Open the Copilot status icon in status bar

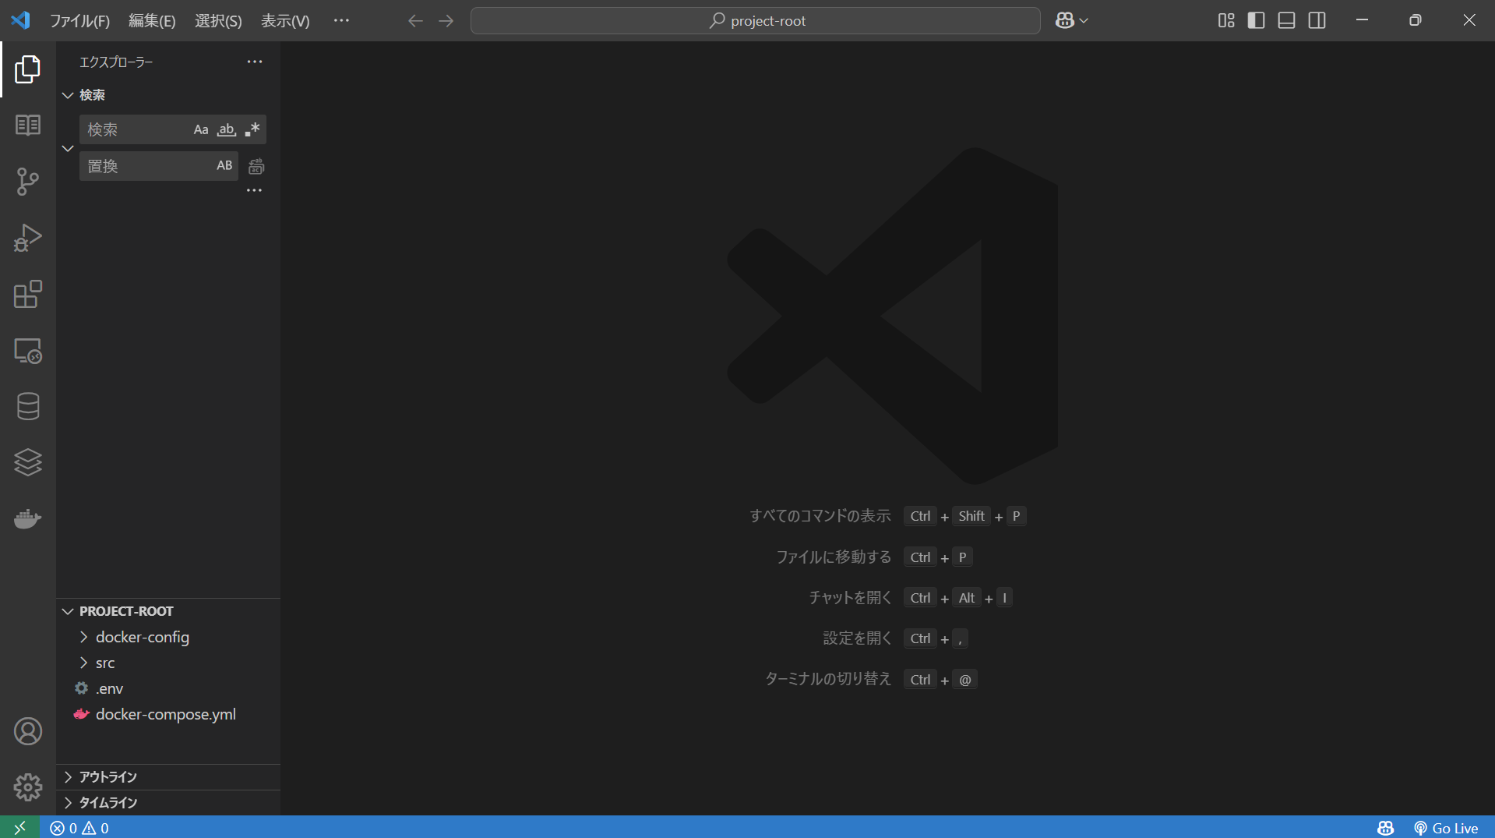[x=1385, y=828]
